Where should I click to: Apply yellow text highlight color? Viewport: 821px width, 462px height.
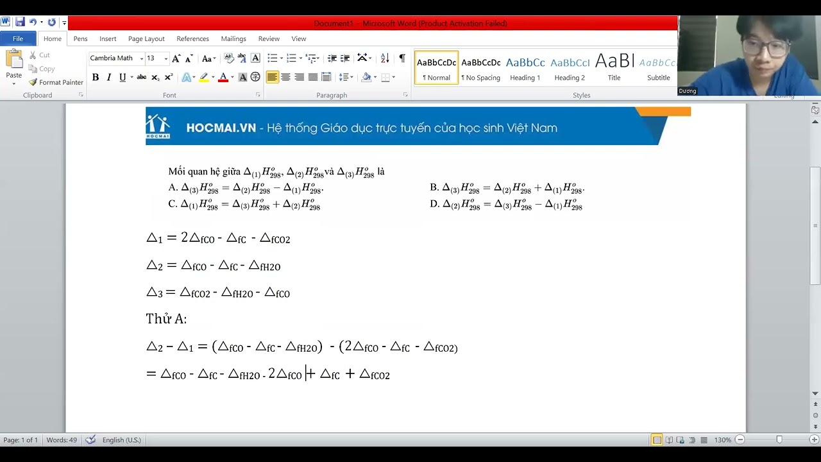click(203, 77)
